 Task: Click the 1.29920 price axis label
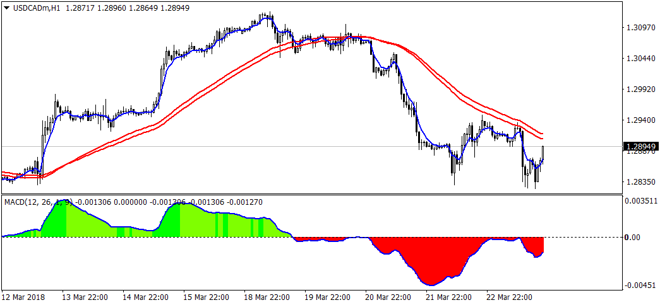click(x=640, y=89)
